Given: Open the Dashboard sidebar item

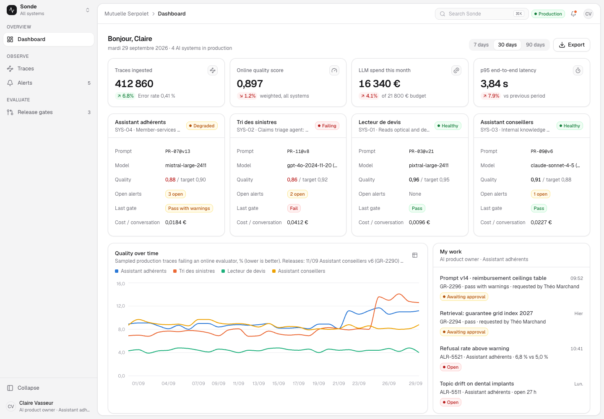Looking at the screenshot, I should coord(49,39).
